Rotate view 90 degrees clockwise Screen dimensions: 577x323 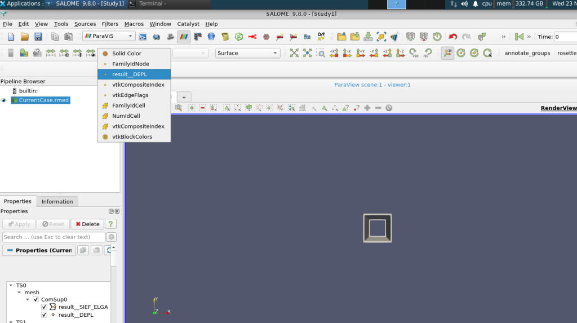pyautogui.click(x=414, y=53)
